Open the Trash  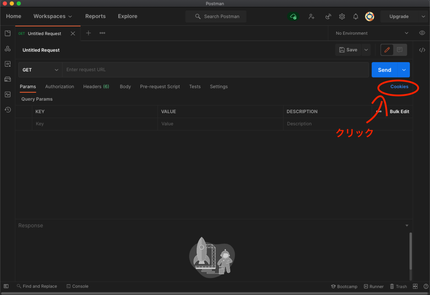tap(398, 286)
